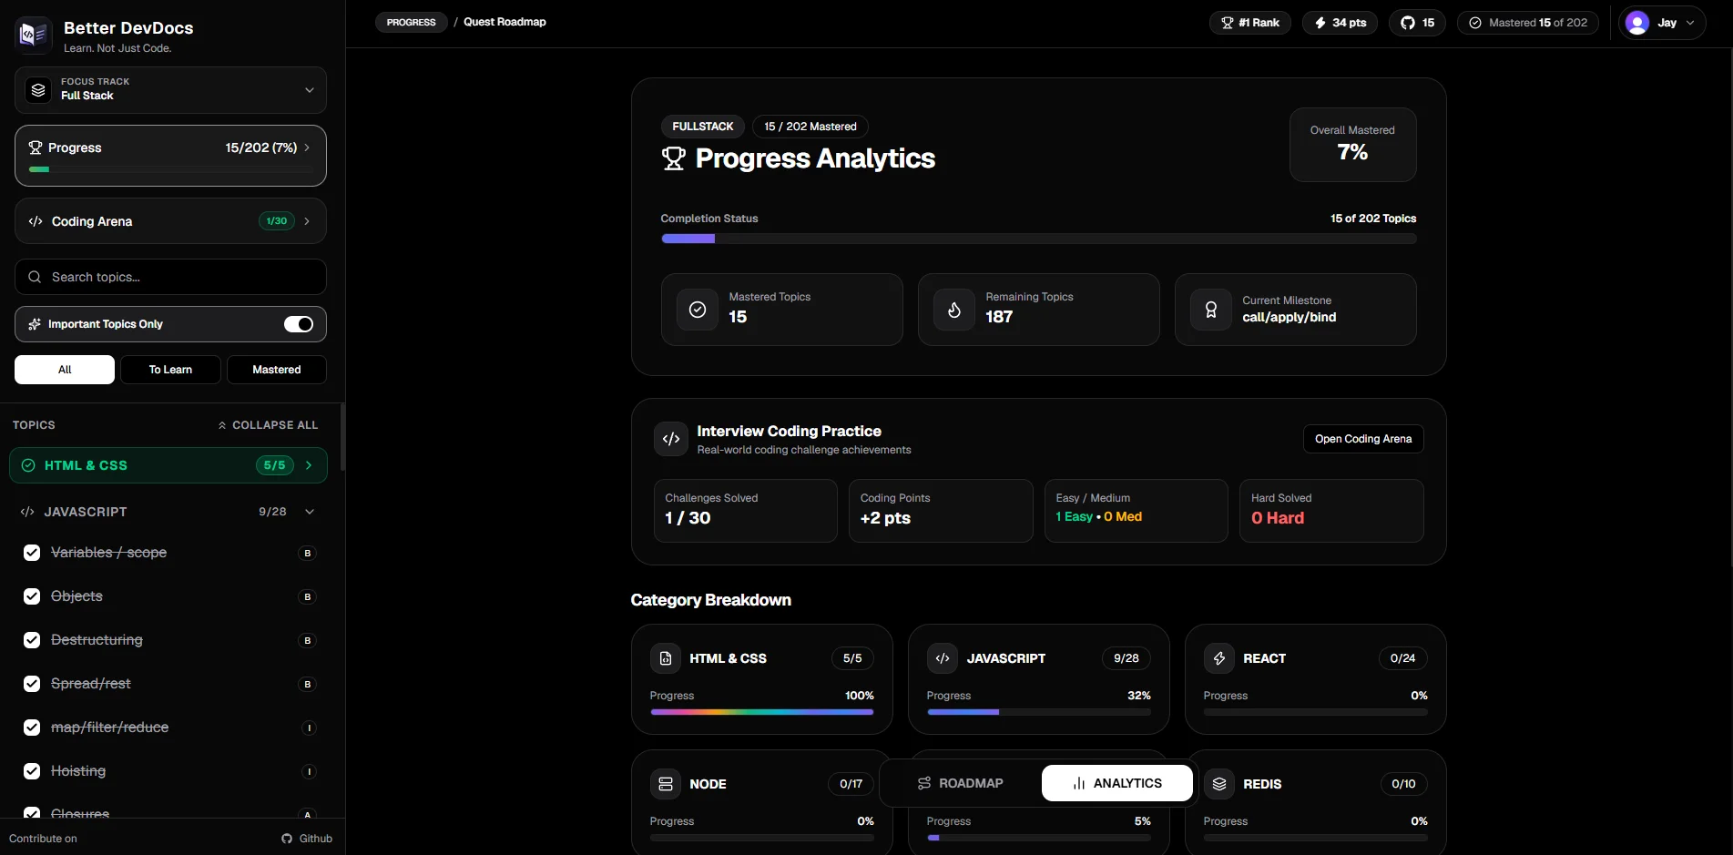This screenshot has height=855, width=1733.
Task: Open the Github contribute link
Action: point(307,839)
